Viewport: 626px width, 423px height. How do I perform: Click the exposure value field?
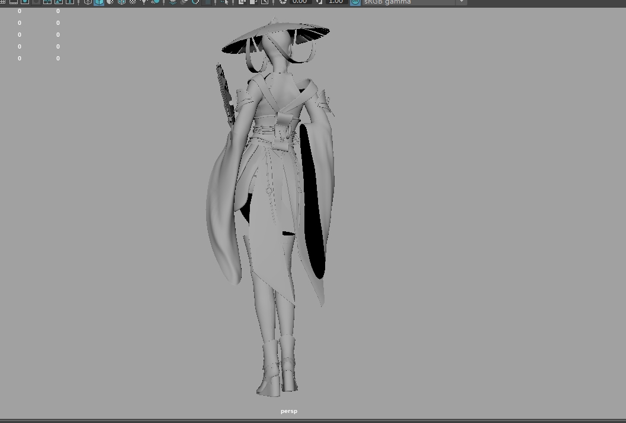(x=300, y=2)
